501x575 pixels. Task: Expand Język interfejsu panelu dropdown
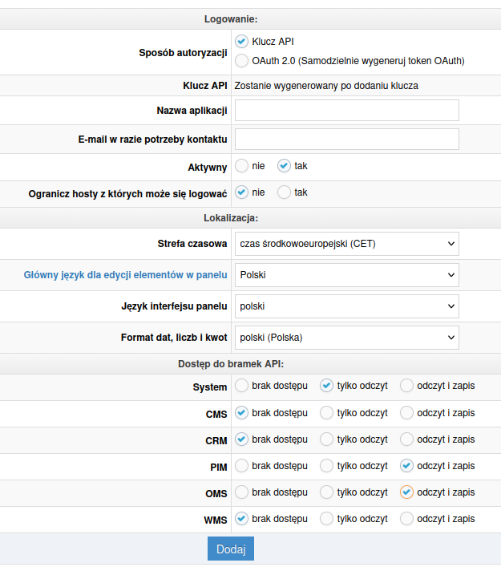point(346,306)
